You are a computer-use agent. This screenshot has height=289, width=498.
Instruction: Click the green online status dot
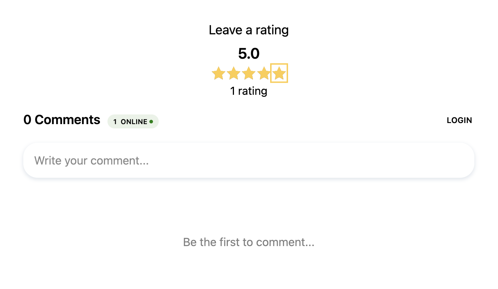151,121
